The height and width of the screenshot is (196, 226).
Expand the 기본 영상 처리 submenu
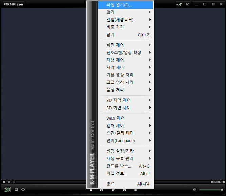pos(126,75)
